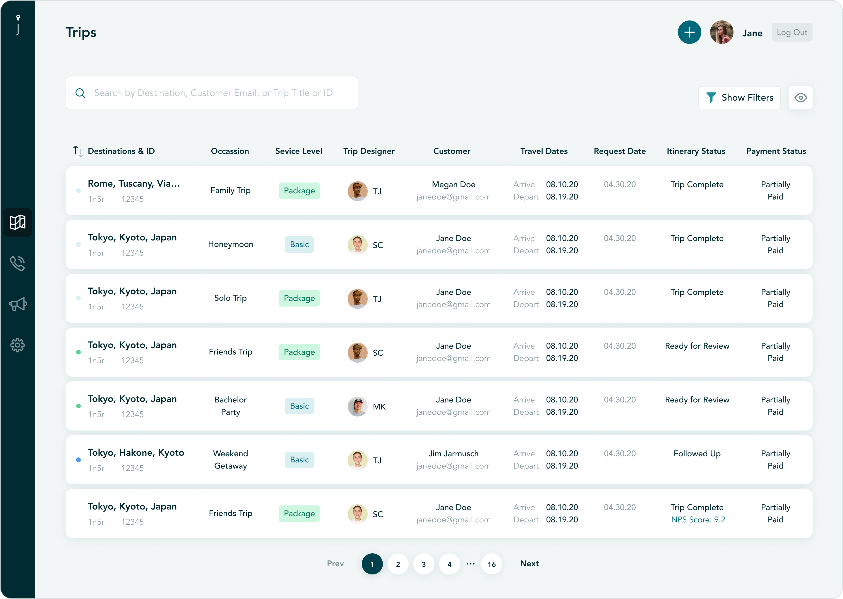Screen dimensions: 843x599
Task: Expand the Show Filters panel
Action: tap(739, 98)
